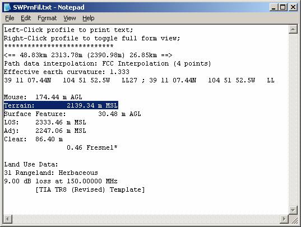Maximize the Notepad window
This screenshot has width=301, height=227.
283,7
